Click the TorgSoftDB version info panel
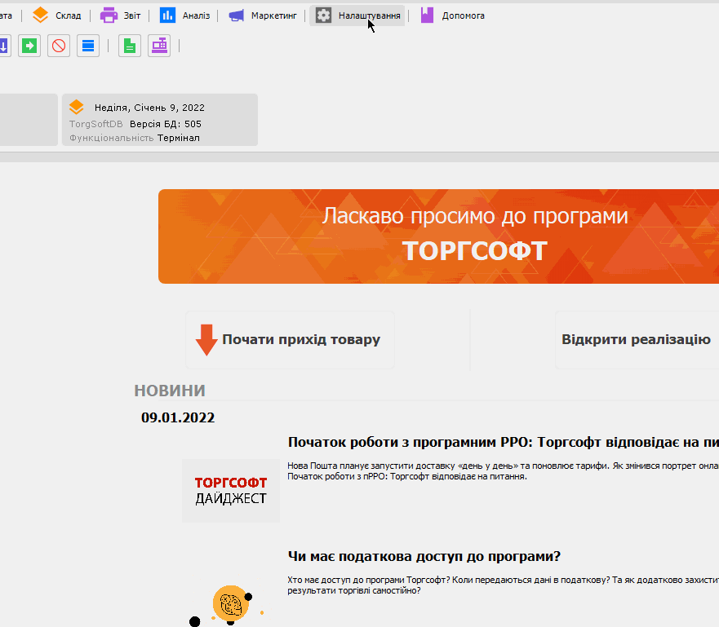The image size is (719, 627). coord(159,119)
